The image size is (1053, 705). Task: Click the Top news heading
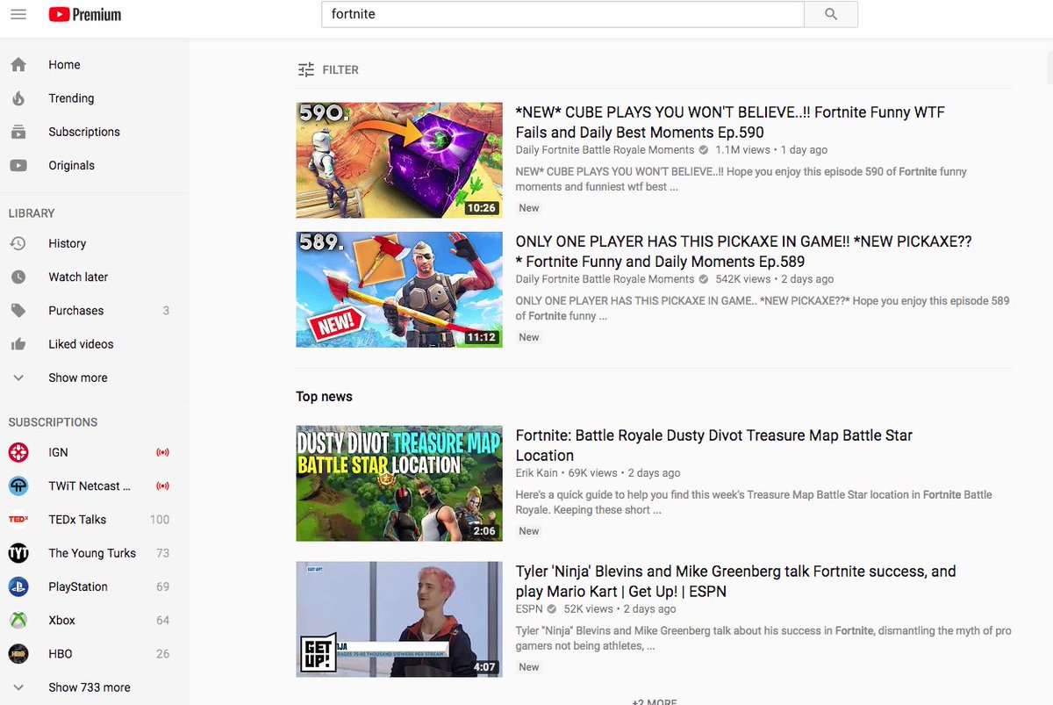tap(324, 397)
